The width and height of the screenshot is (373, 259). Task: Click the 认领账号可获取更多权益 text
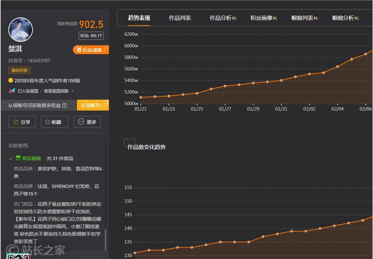click(35, 105)
